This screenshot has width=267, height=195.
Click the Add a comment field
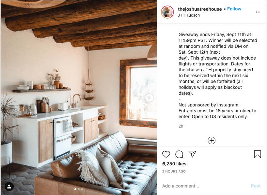204,186
